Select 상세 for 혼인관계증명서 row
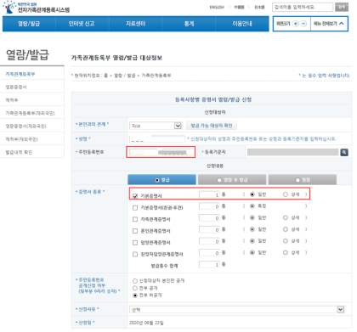 (286, 229)
